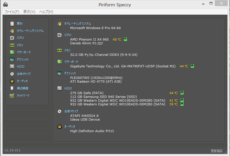Select the グラフィック monitor icon in sidebar
The width and height of the screenshot is (230, 156).
tap(12, 59)
